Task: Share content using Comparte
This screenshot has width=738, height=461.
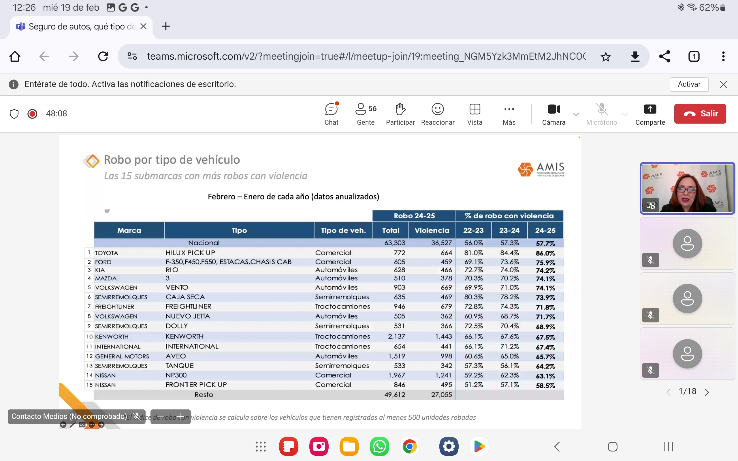Action: pos(650,114)
